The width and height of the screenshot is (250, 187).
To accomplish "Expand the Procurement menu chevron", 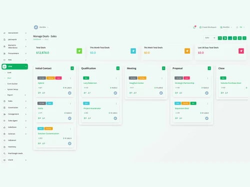I will 26,53.
